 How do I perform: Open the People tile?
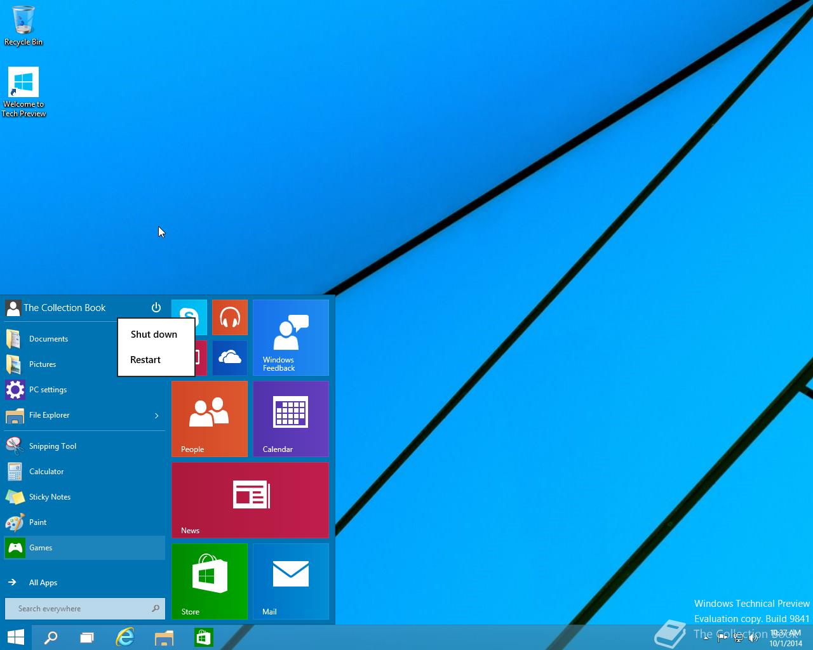pyautogui.click(x=210, y=419)
